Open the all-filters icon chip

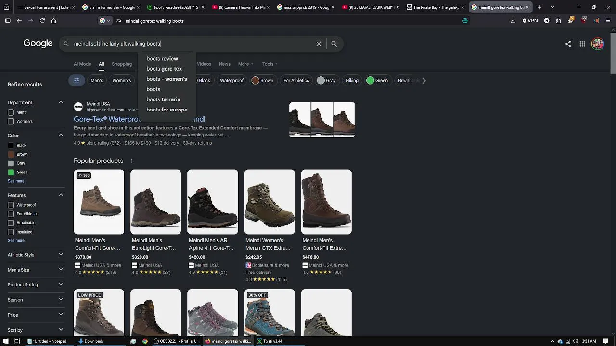(77, 81)
